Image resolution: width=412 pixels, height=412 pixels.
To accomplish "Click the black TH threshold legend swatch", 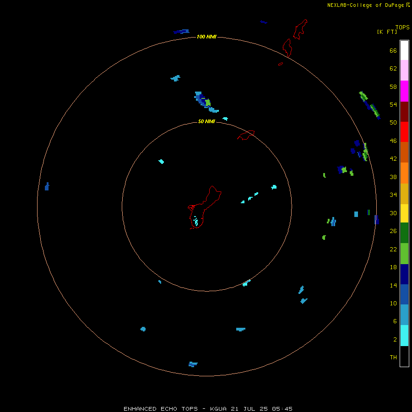I will click(404, 356).
